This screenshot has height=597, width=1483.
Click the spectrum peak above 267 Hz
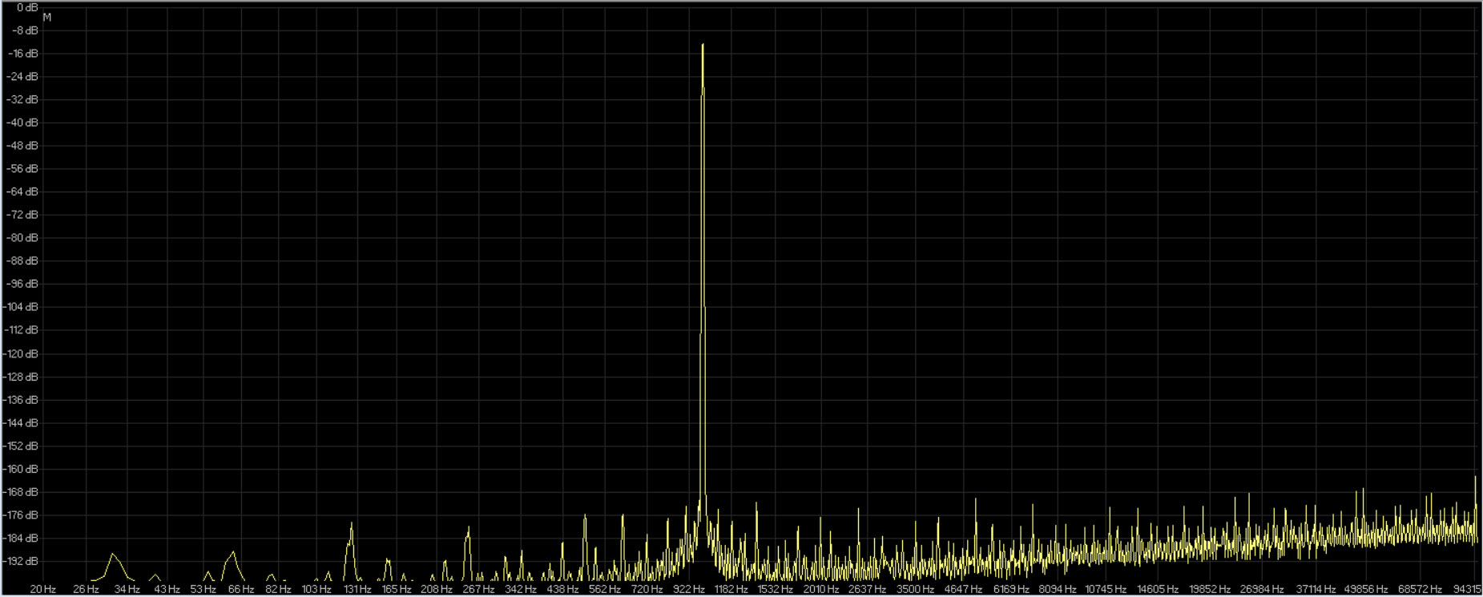469,528
